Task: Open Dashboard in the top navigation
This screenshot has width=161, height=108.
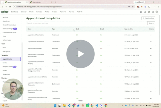Action: [14, 12]
